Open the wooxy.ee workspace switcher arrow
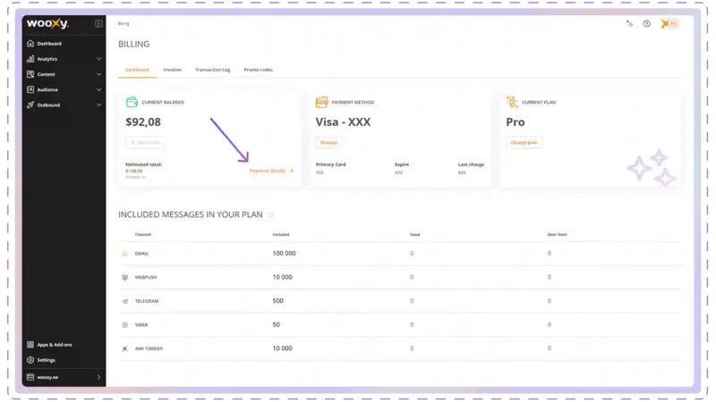Screen dimensions: 716x402 [x=98, y=377]
